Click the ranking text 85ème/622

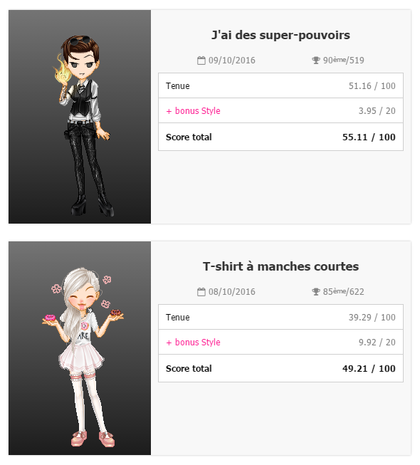coord(344,291)
